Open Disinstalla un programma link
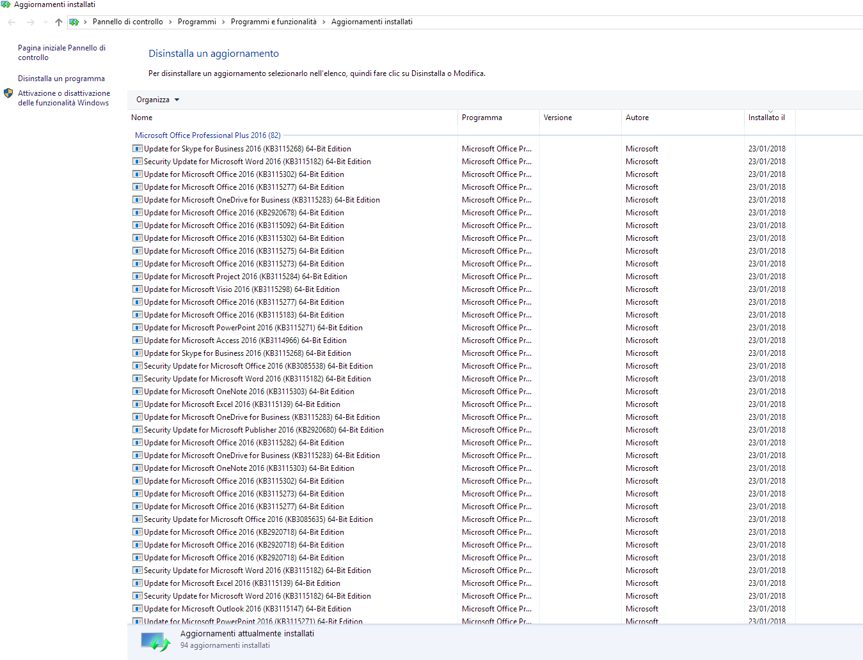This screenshot has width=863, height=660. pyautogui.click(x=61, y=79)
